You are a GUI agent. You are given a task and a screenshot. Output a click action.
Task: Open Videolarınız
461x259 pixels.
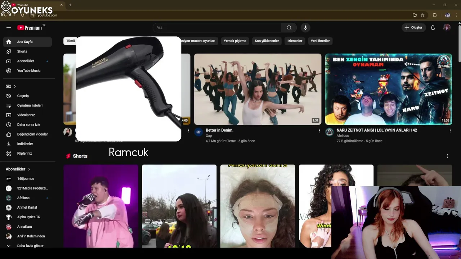[x=27, y=115]
